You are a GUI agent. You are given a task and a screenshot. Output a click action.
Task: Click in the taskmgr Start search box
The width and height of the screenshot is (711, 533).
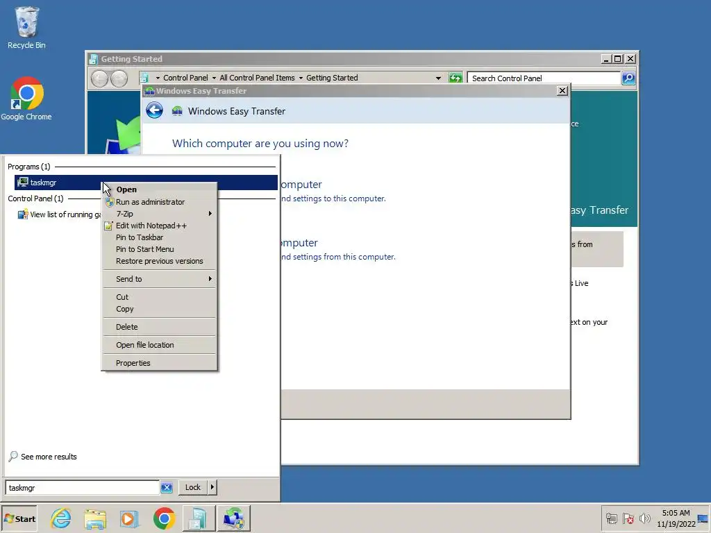coord(82,488)
